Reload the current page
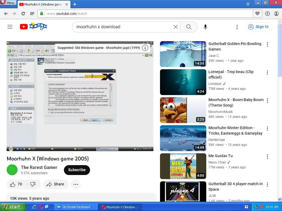282x211 pixels. click(23, 14)
